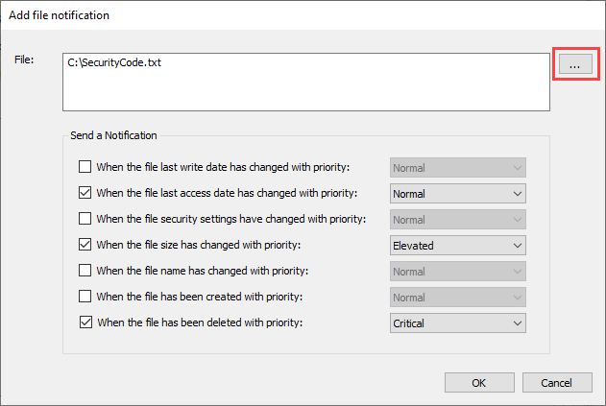Open the last access date priority dropdown
The height and width of the screenshot is (406, 606).
tap(457, 194)
